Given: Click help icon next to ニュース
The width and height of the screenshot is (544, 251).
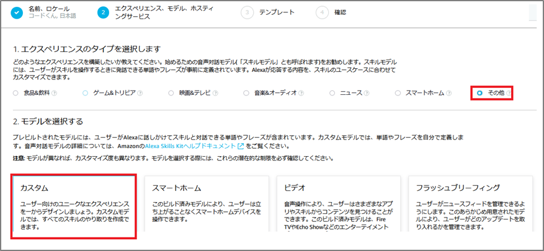Looking at the screenshot, I should [367, 93].
